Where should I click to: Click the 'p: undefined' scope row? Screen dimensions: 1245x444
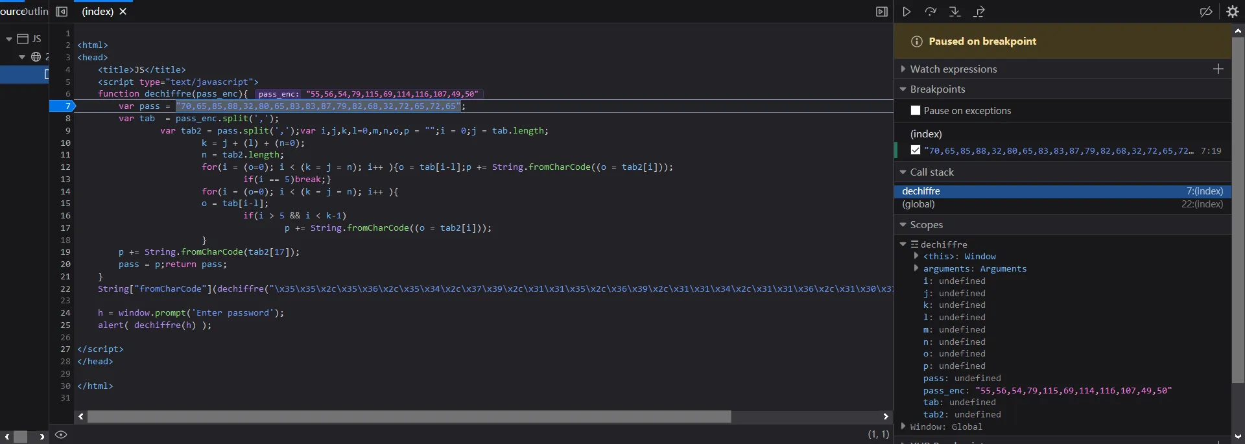point(954,366)
